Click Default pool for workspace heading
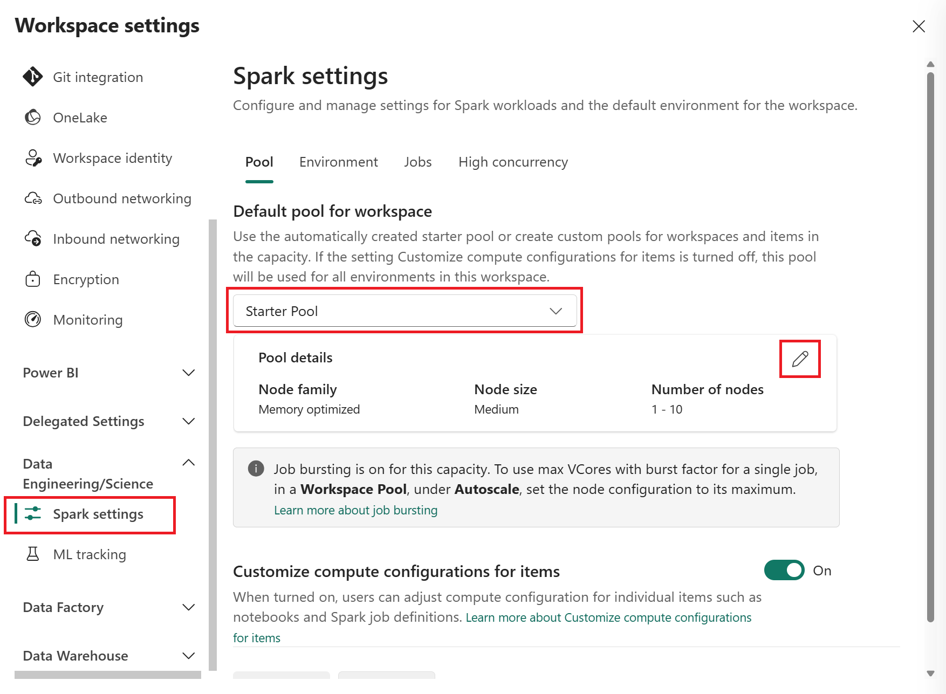Screen dimensions: 946x694 tap(333, 211)
